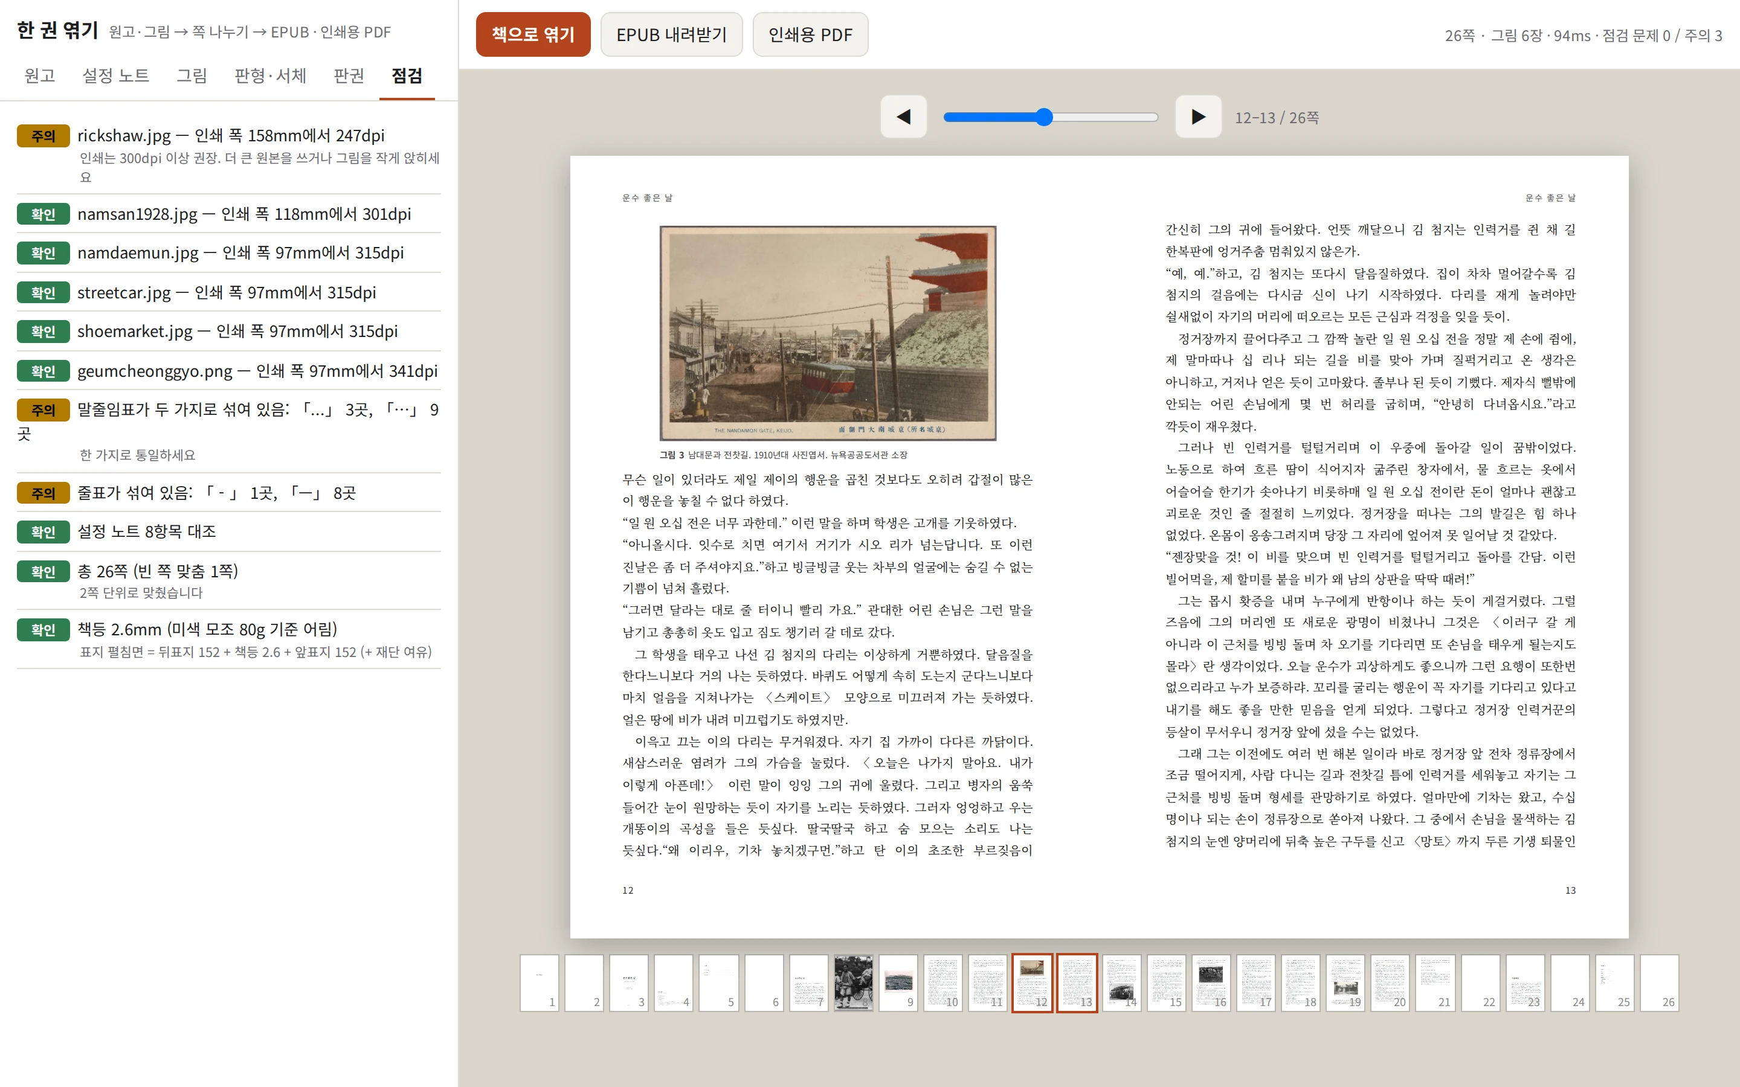Click the page status summary text
This screenshot has width=1740, height=1087.
point(1584,35)
